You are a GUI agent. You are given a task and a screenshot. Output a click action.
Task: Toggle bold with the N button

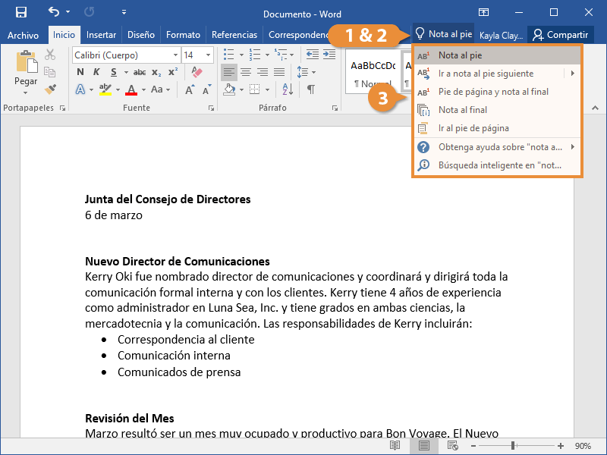click(x=80, y=72)
